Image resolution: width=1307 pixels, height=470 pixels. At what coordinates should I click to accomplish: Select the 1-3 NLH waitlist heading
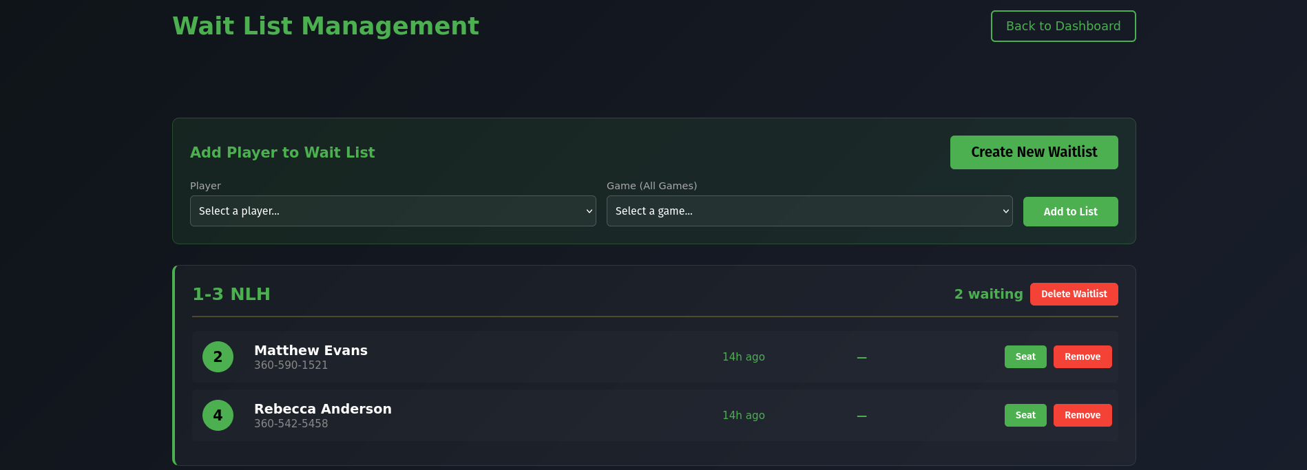click(x=231, y=293)
